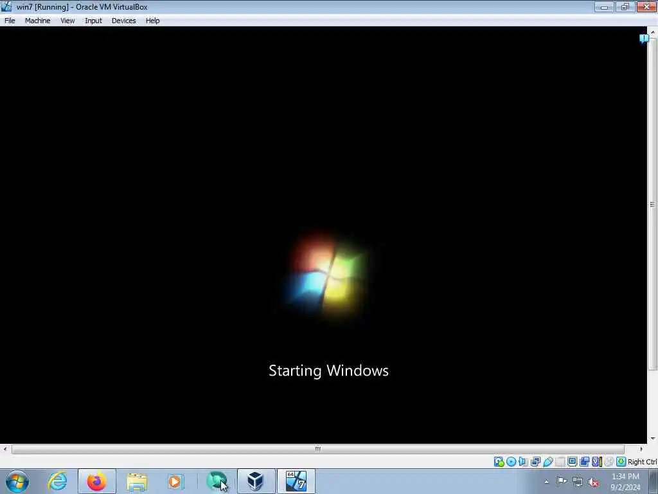Open the USB devices status icon
Image resolution: width=658 pixels, height=494 pixels.
coord(547,462)
